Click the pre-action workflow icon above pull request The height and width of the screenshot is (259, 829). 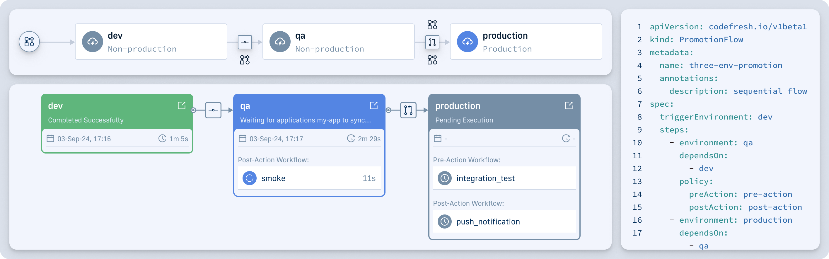point(432,24)
